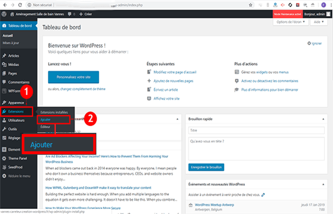Click the Non sécurisé site info icon
The height and width of the screenshot is (214, 333).
(x=29, y=5)
